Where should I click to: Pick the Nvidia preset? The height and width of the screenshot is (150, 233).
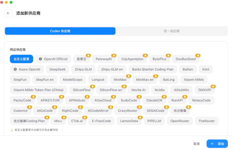pos(160,90)
